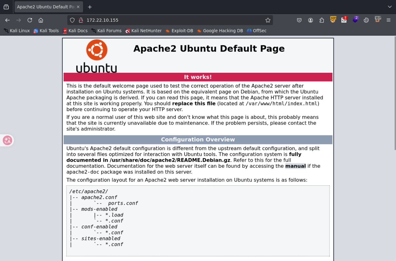Click the fox extension with yellow badge
396x261 pixels.
333,19
